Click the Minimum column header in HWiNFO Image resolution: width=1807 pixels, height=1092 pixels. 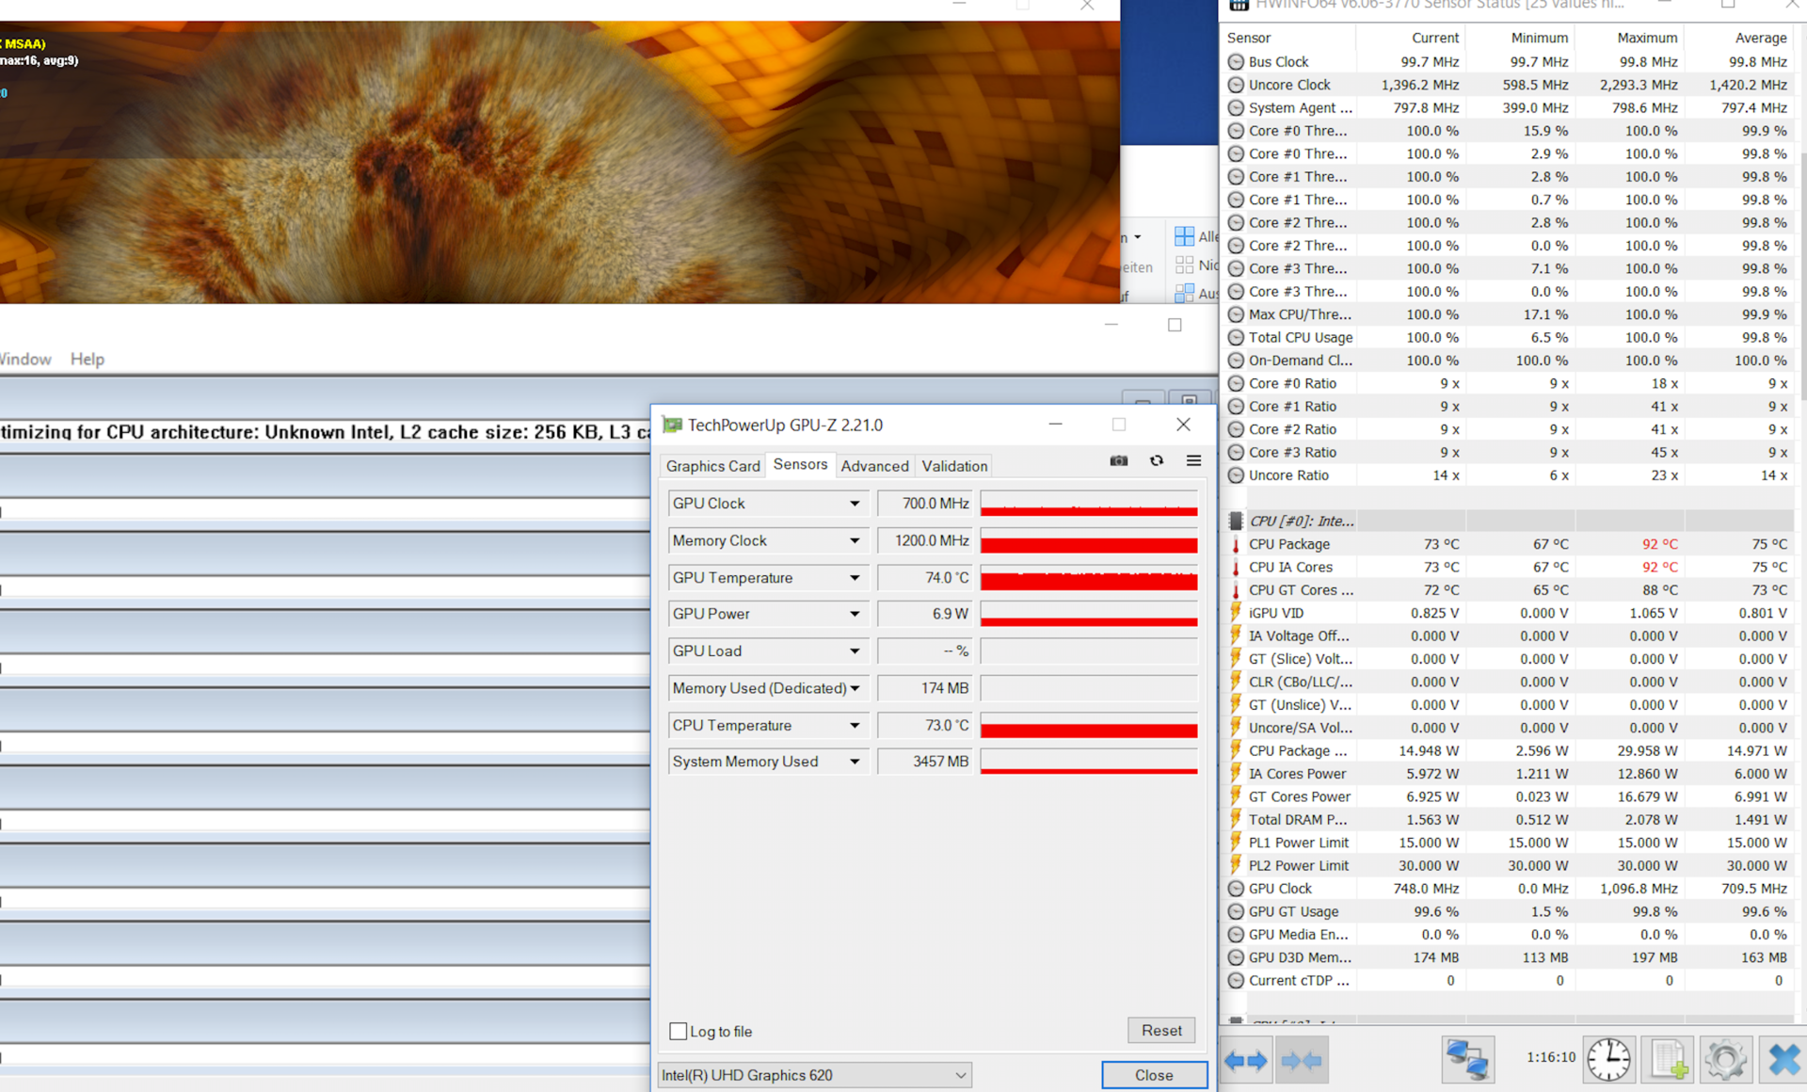point(1519,38)
